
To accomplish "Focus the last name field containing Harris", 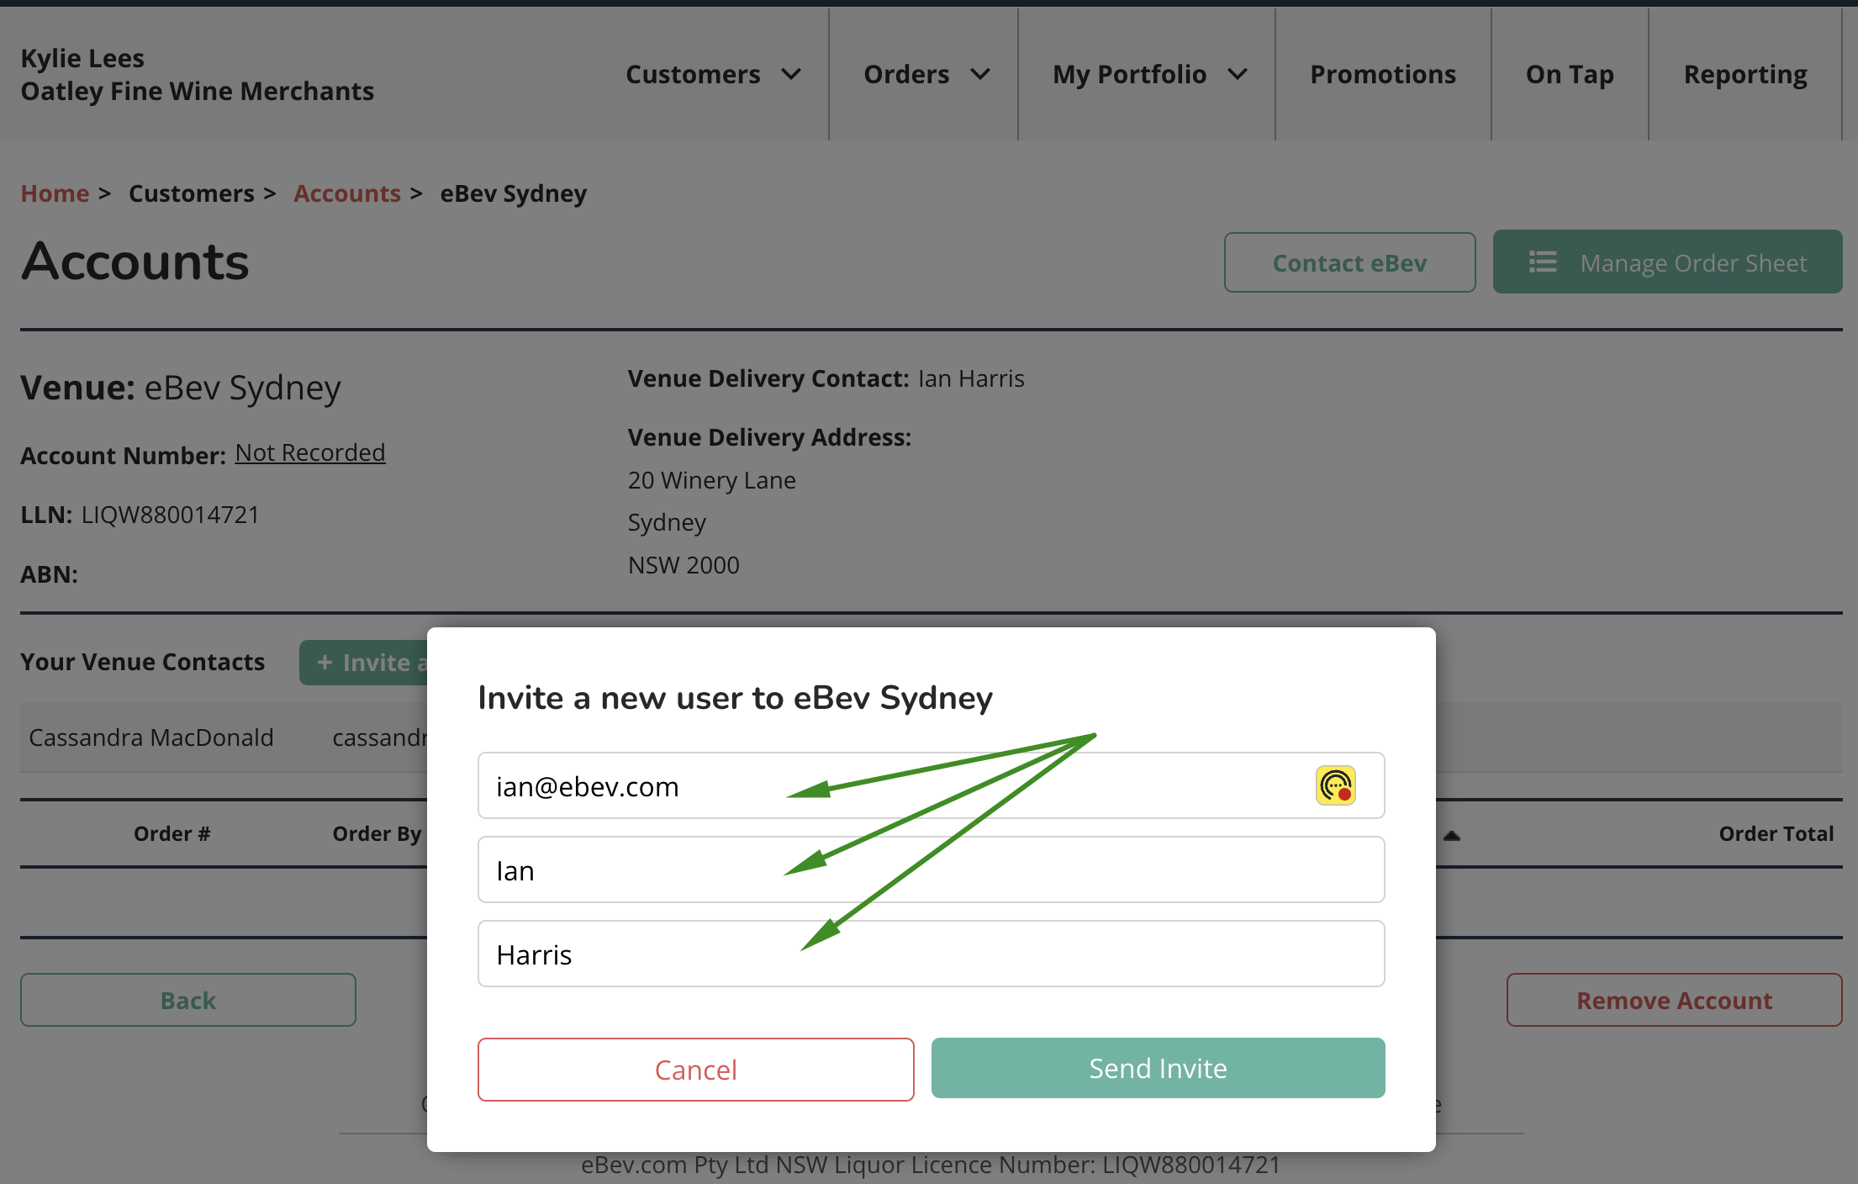I will (930, 954).
